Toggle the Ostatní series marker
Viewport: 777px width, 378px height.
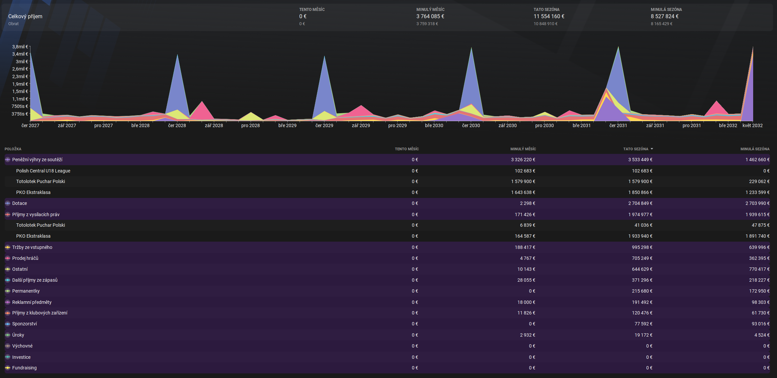(8, 269)
